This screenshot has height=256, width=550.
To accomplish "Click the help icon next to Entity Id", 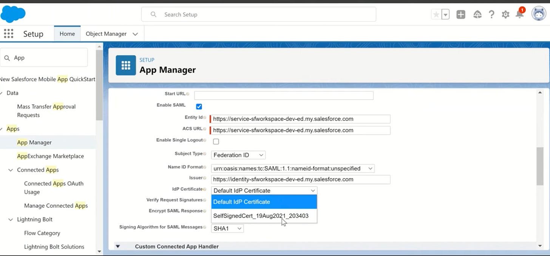I will (x=205, y=117).
